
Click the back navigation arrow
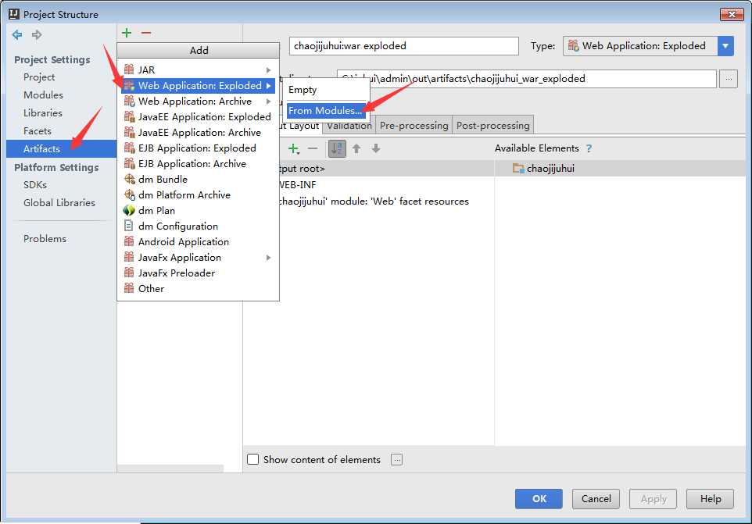[17, 34]
